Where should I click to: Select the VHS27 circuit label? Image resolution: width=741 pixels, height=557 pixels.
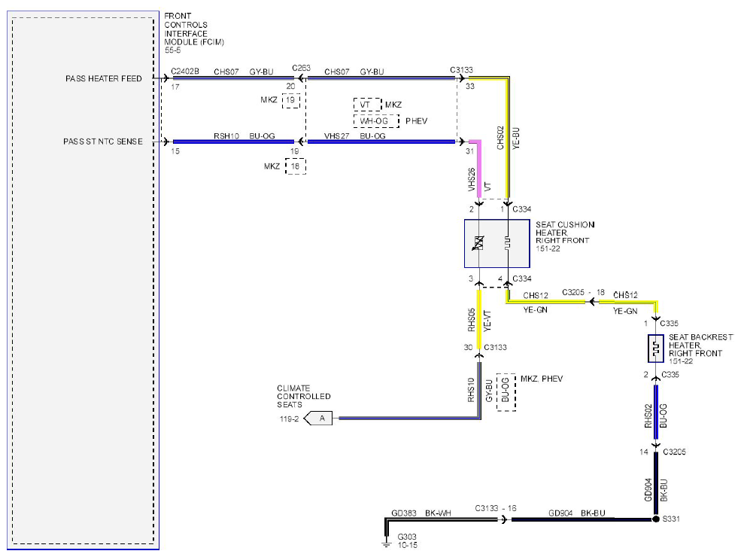pos(337,136)
